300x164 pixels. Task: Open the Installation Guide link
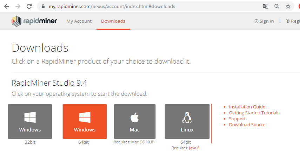click(247, 107)
